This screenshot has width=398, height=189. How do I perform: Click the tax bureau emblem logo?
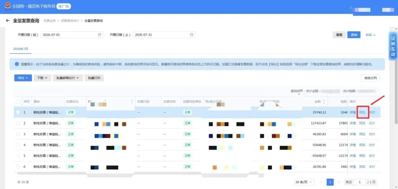[8, 6]
